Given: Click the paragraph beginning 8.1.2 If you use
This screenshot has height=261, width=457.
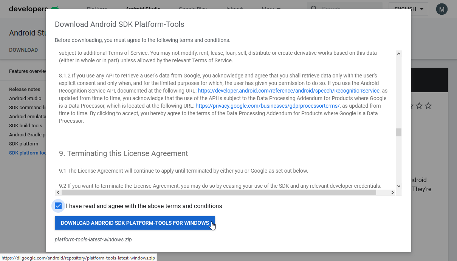Looking at the screenshot, I should (223, 98).
